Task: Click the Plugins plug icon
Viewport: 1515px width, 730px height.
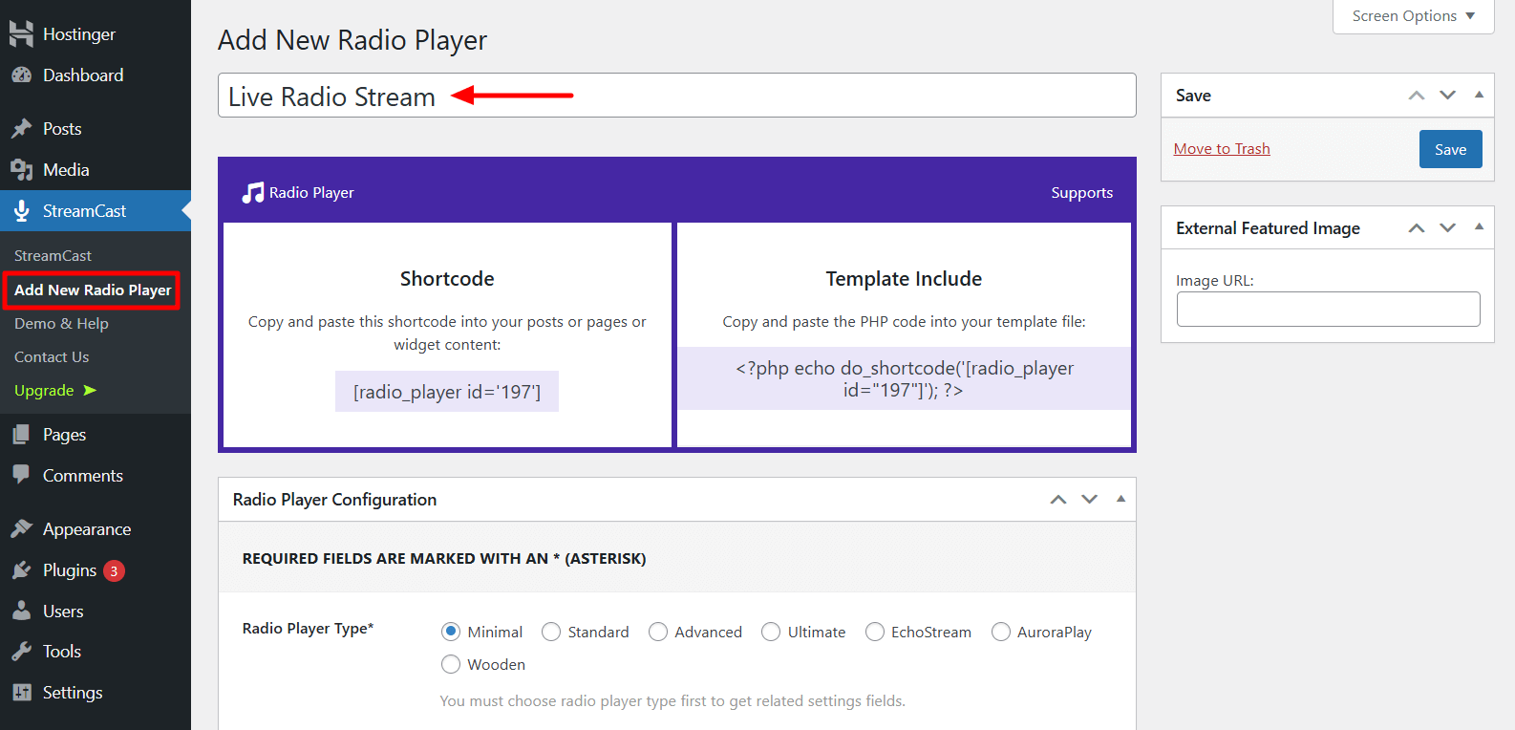Action: (x=21, y=569)
